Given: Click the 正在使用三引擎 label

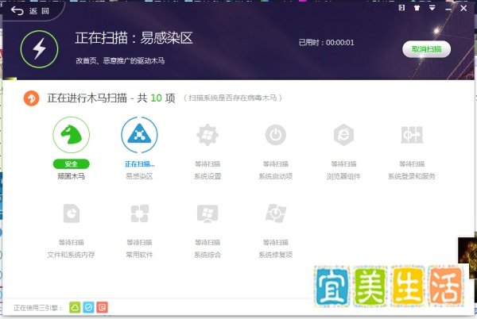Looking at the screenshot, I should point(37,308).
